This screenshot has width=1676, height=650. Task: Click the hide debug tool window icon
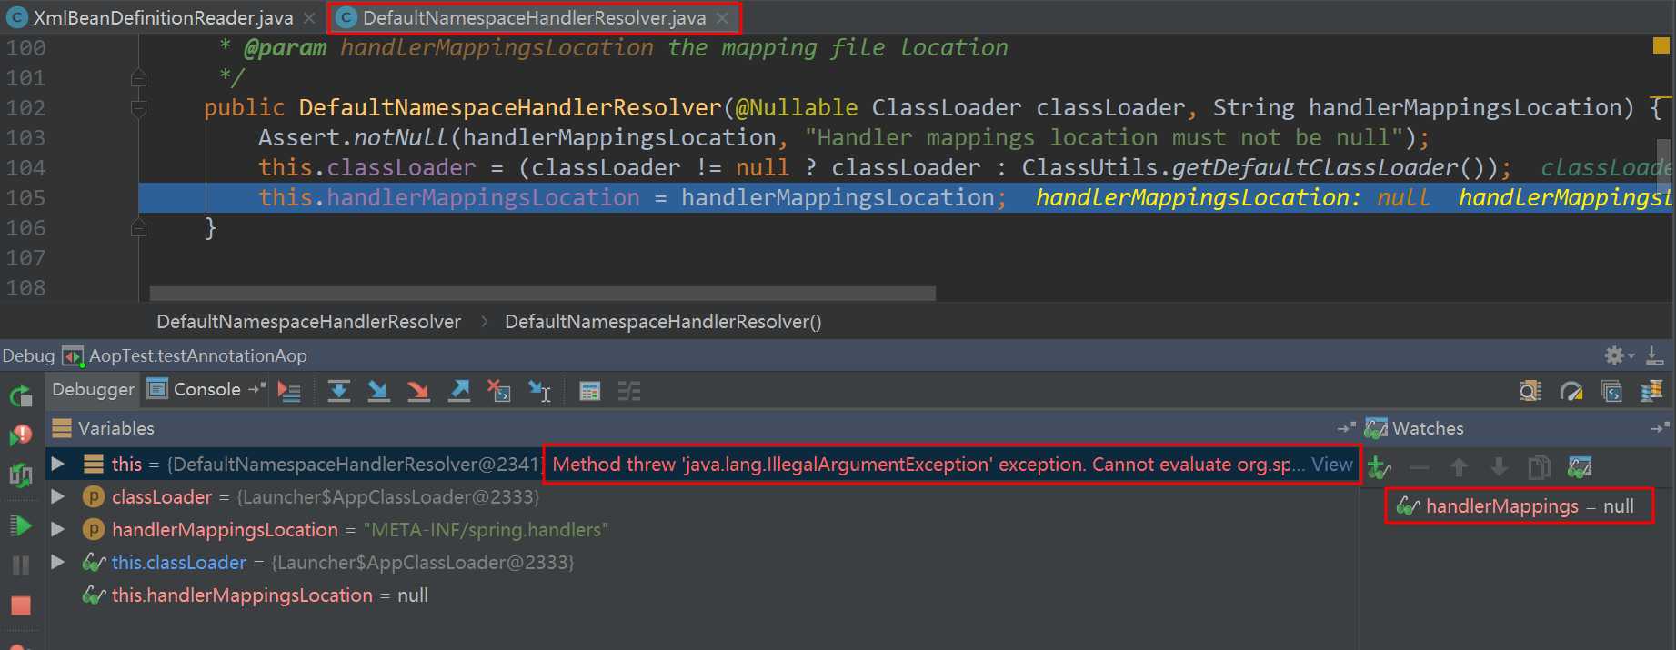click(x=1655, y=355)
